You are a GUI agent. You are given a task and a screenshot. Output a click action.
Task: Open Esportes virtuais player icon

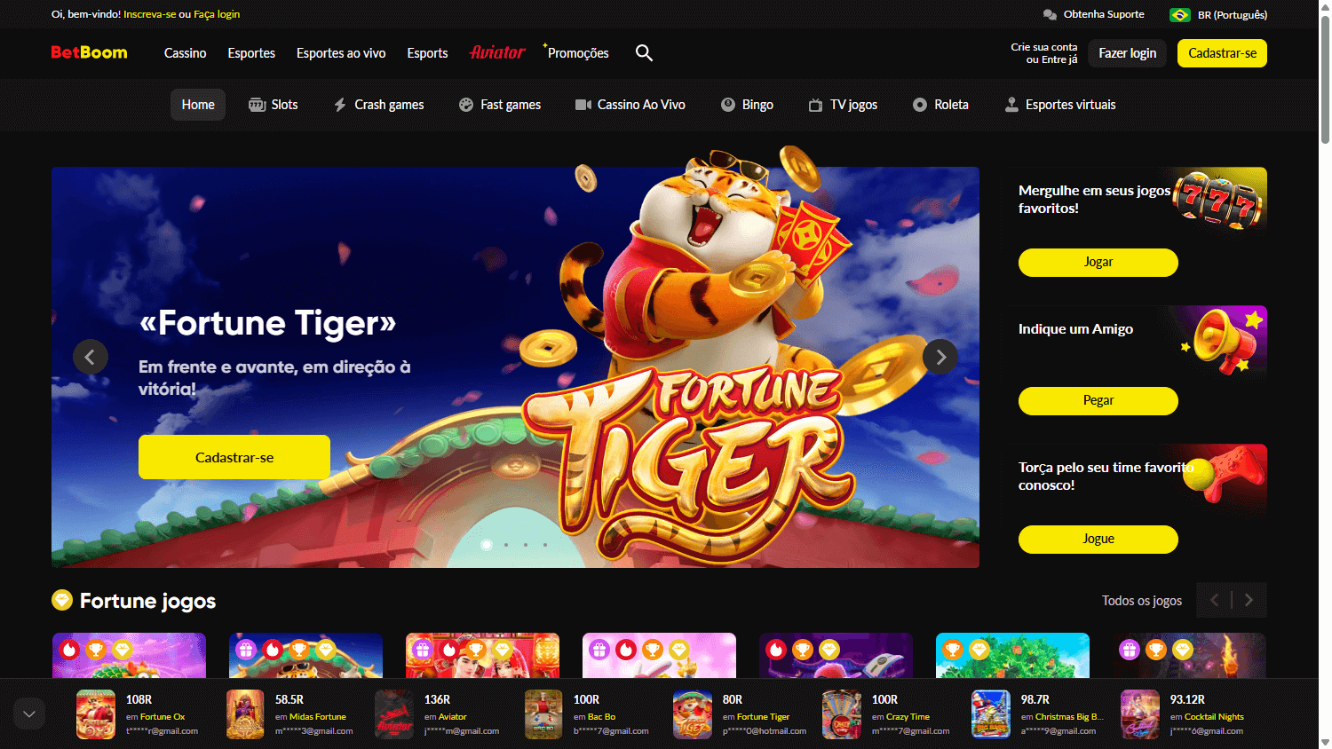1011,104
